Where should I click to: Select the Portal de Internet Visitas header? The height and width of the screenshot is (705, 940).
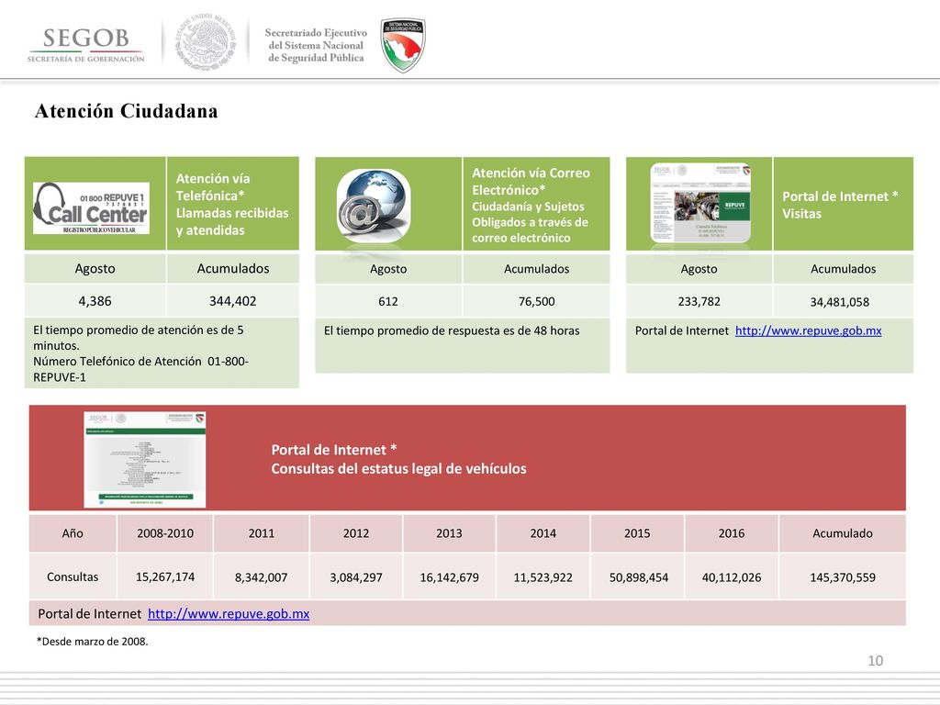[844, 204]
